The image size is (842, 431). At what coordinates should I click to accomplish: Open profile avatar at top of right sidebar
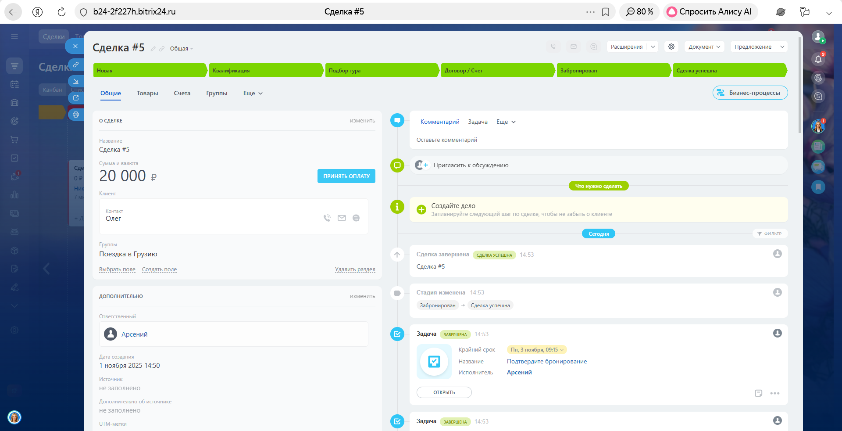818,37
